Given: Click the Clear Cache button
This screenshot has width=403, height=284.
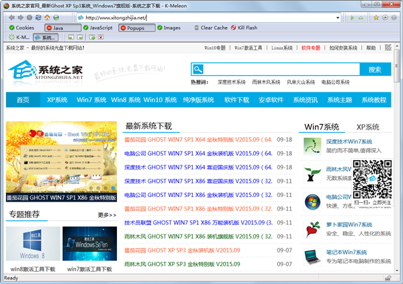Looking at the screenshot, I should coord(211,27).
